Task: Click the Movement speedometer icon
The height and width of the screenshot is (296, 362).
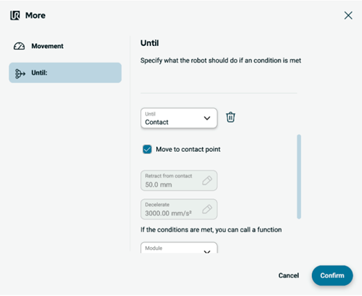Action: click(19, 46)
